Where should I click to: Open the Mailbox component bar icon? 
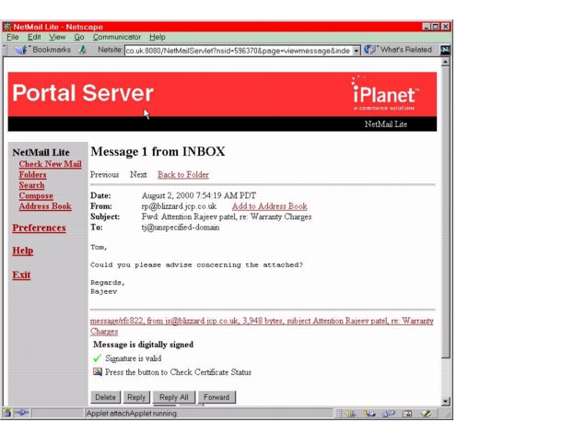click(369, 414)
